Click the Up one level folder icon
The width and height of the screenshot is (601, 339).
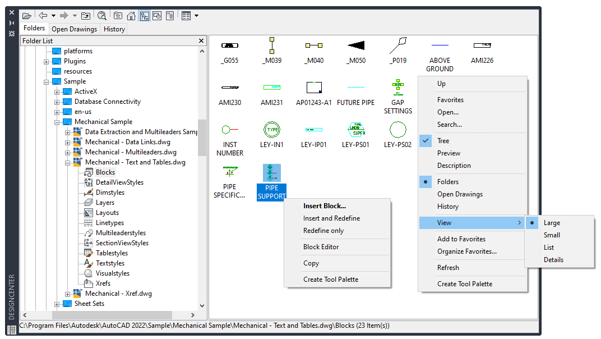point(86,16)
